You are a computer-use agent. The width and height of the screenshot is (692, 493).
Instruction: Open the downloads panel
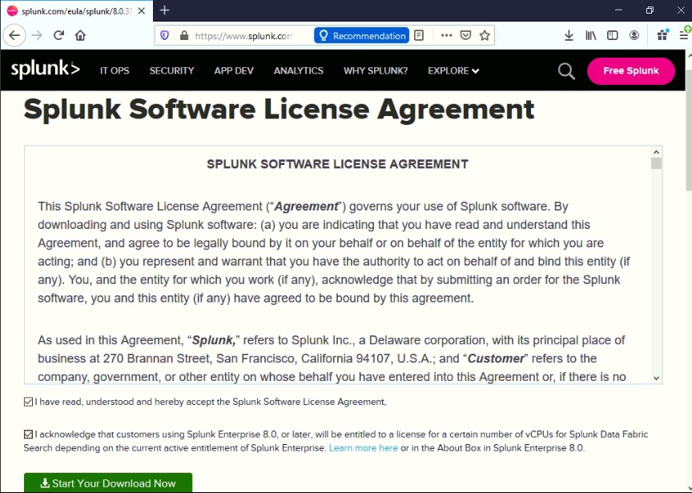(569, 35)
